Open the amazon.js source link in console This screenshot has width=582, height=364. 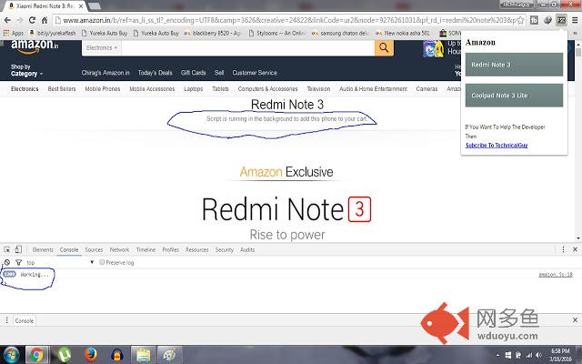(556, 275)
